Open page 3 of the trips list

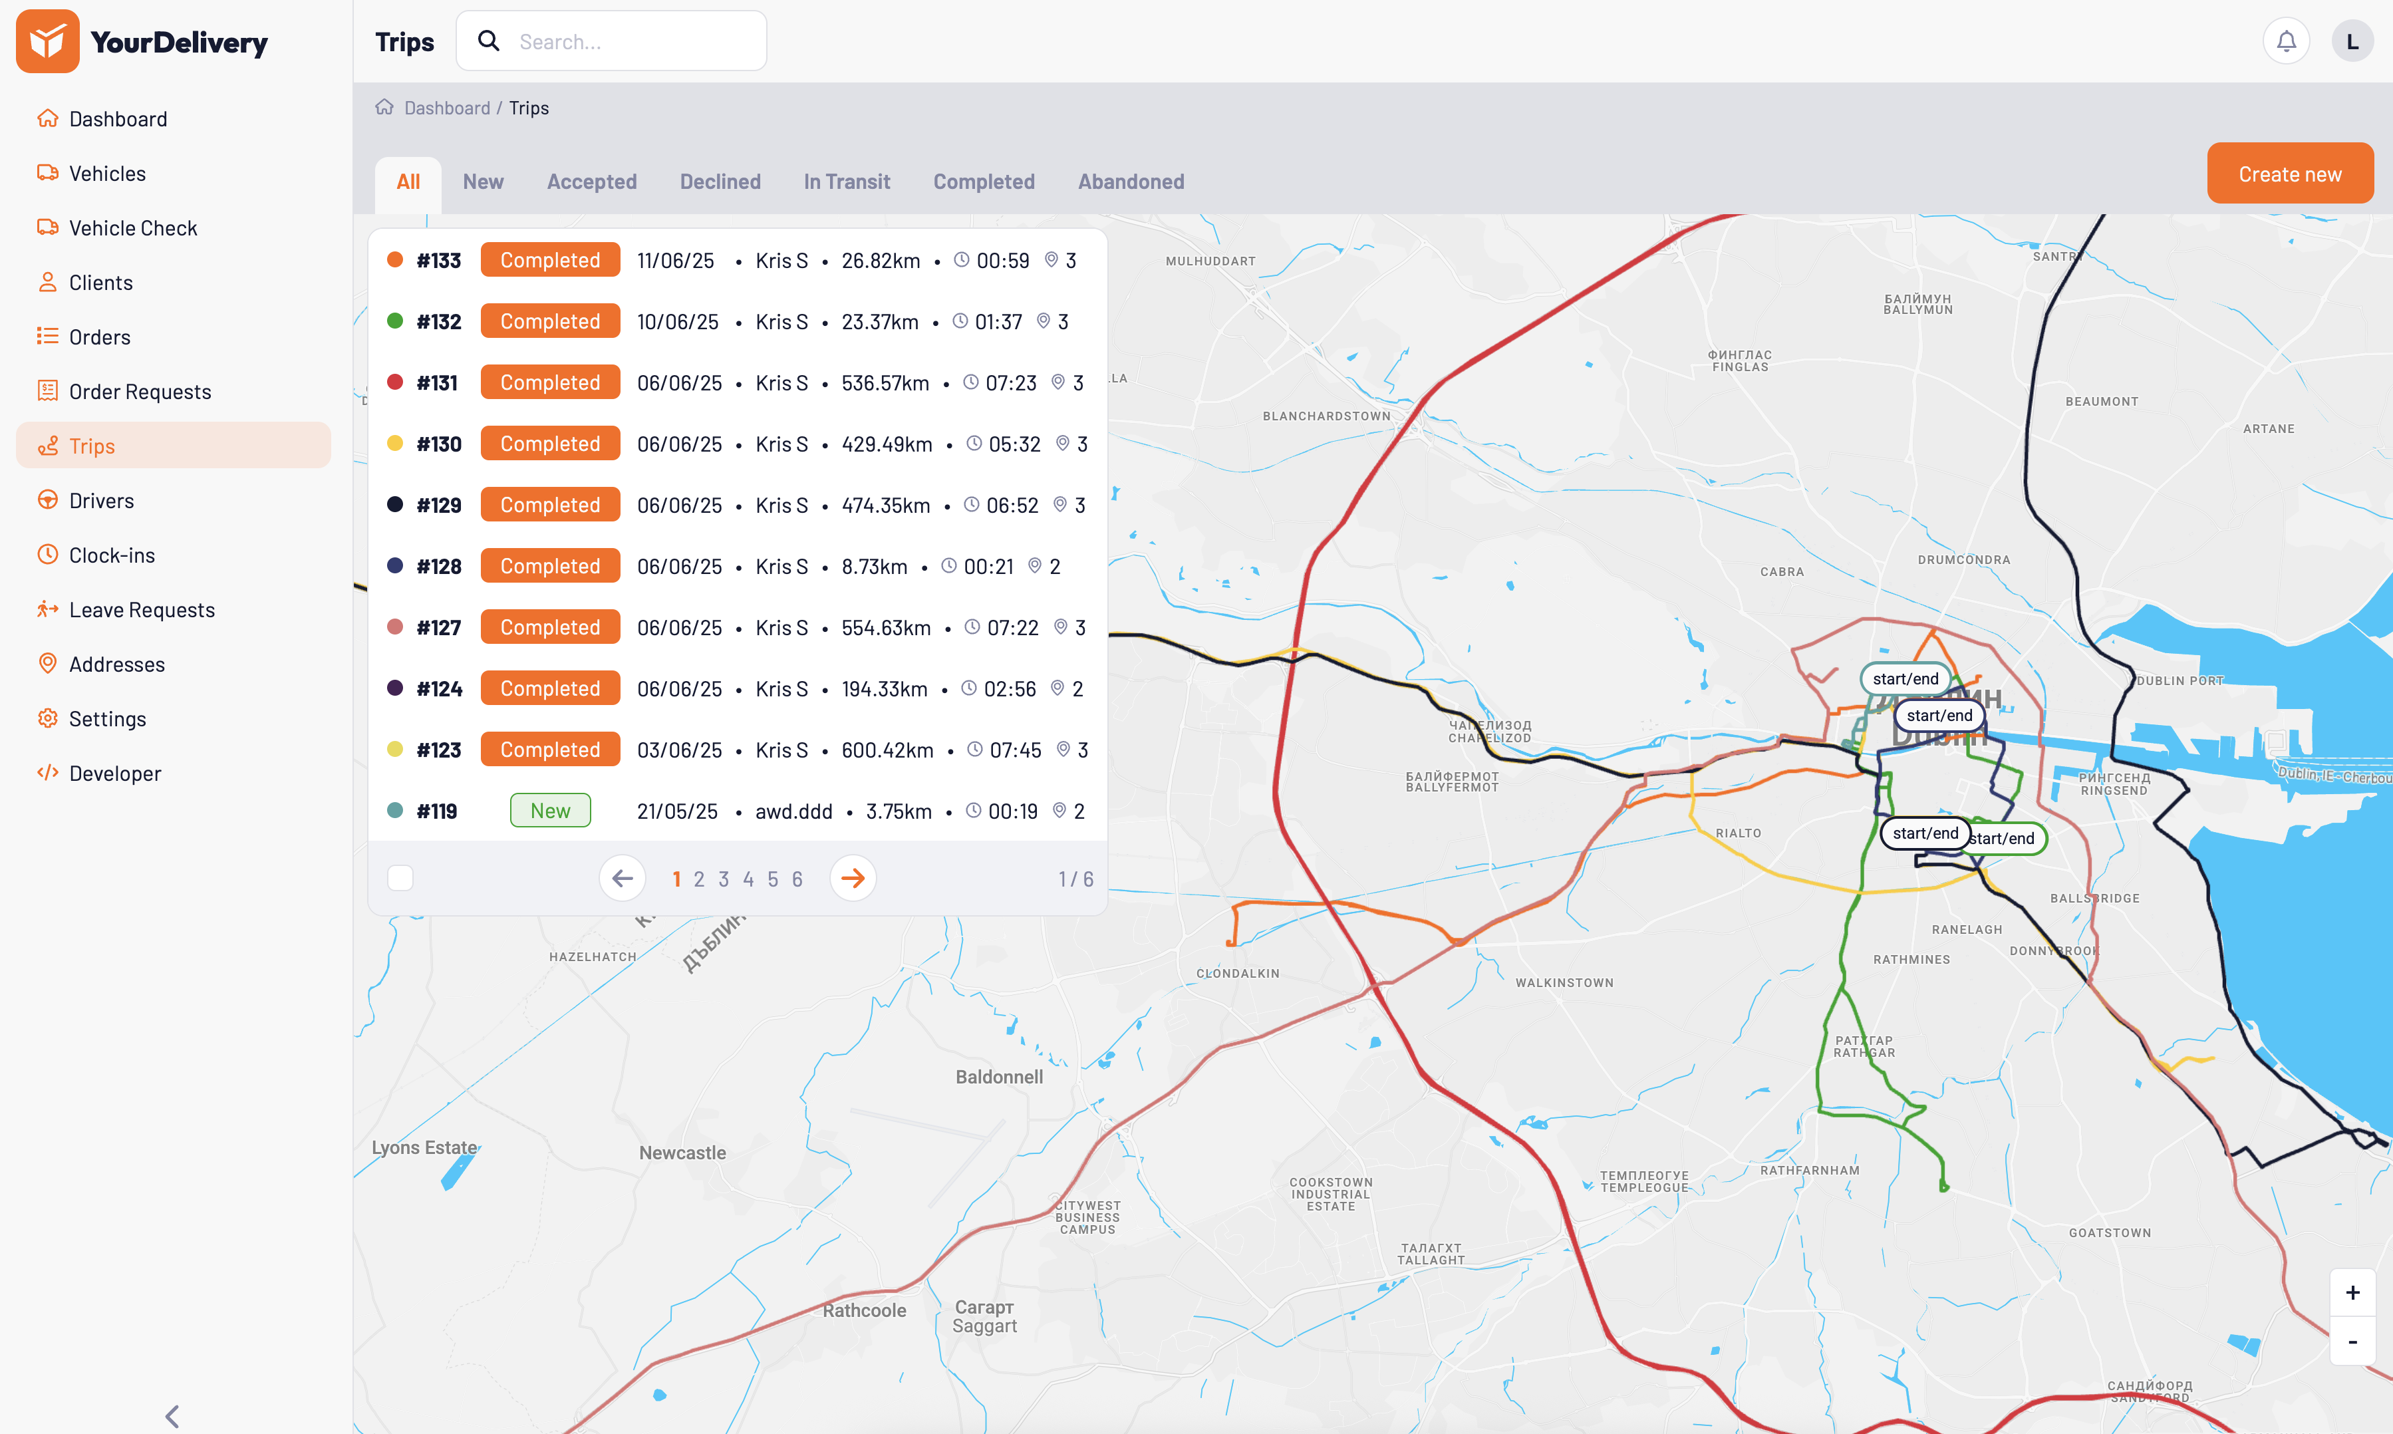tap(724, 879)
